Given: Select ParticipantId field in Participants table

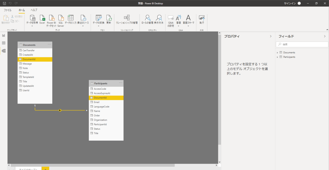Looking at the screenshot, I should pos(106,124).
